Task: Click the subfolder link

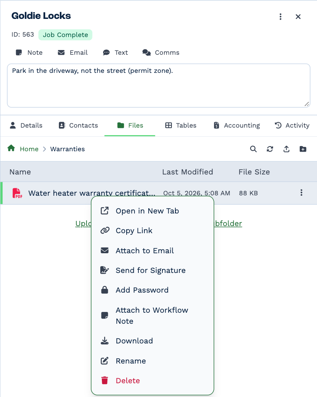Action: coord(228,224)
